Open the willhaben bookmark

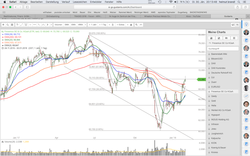click(x=47, y=12)
